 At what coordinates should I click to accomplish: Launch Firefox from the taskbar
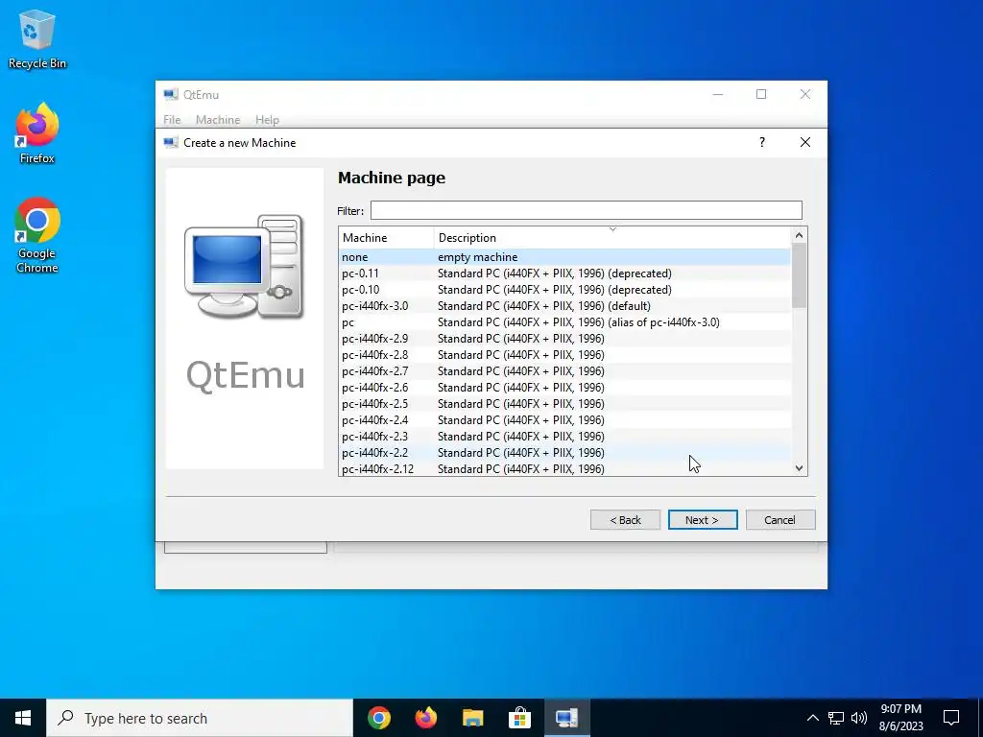(425, 718)
